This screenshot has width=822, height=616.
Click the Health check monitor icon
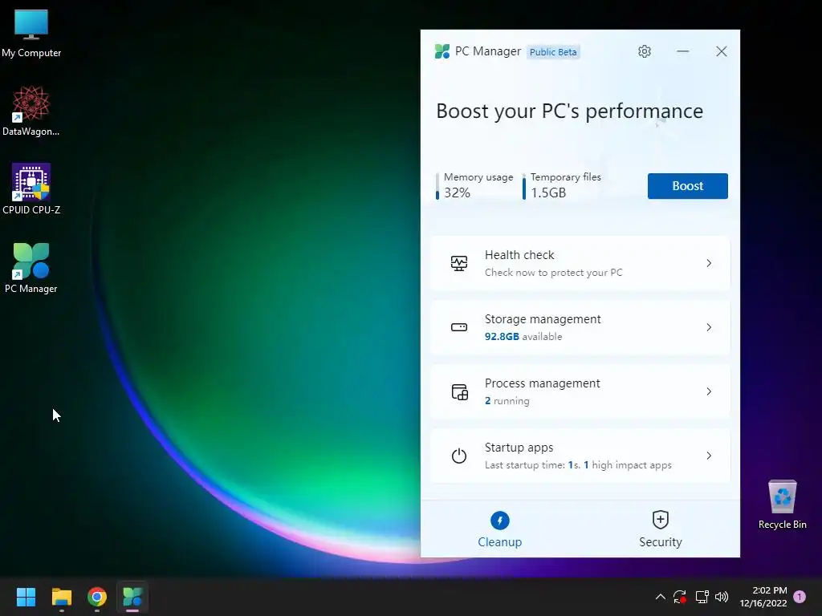coord(458,263)
